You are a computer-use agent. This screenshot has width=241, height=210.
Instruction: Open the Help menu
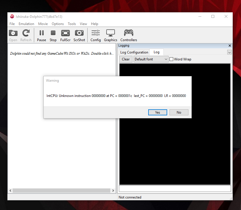95,24
